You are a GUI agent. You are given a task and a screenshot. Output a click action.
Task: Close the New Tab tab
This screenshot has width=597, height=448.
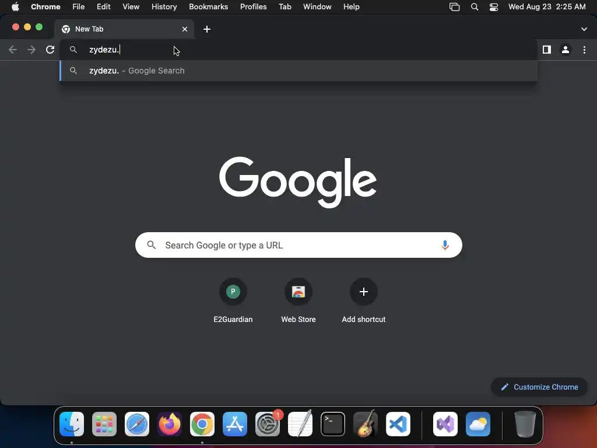[x=185, y=29]
